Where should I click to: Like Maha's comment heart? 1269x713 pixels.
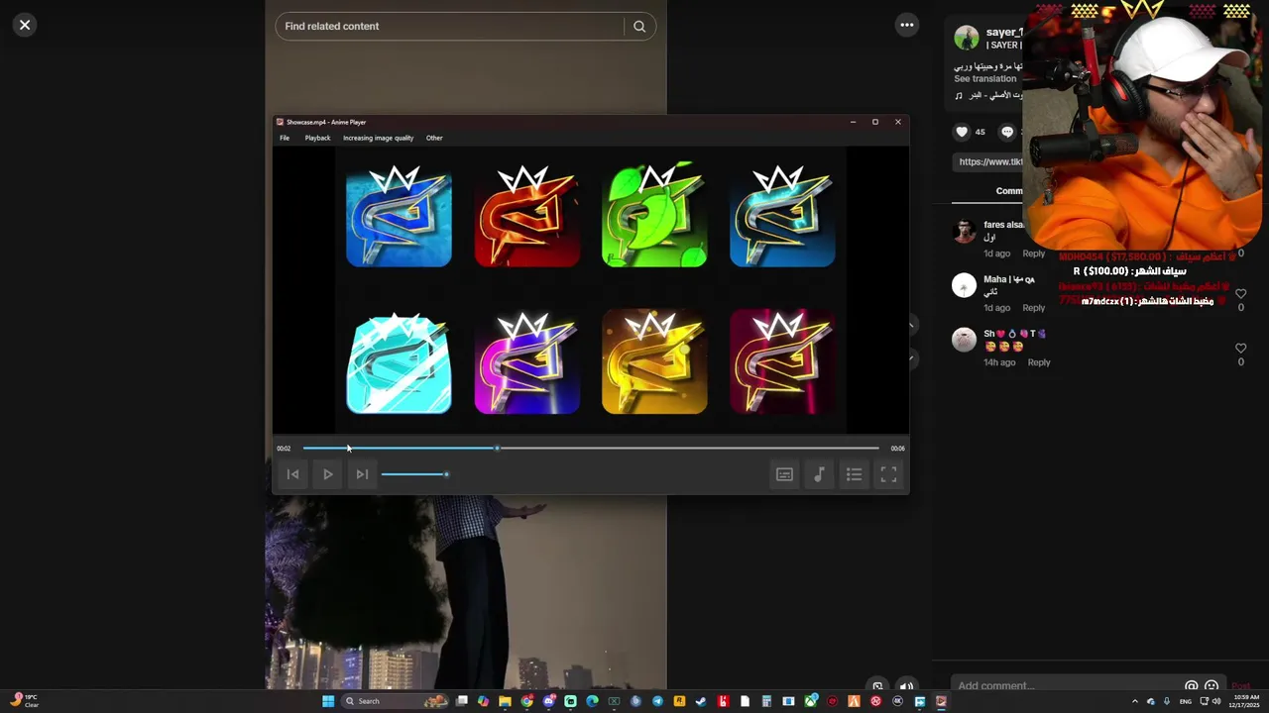(x=1240, y=294)
